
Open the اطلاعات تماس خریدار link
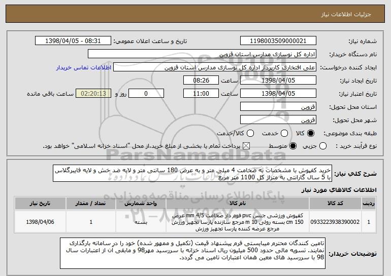[84, 68]
